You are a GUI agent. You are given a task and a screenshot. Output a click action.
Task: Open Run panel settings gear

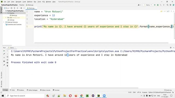point(171,48)
